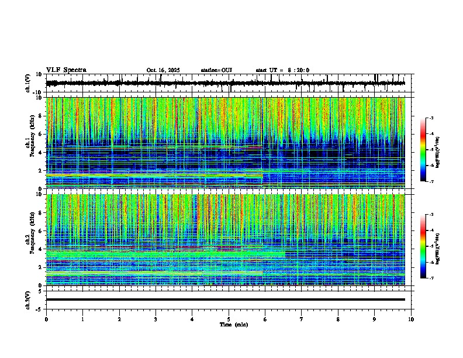Click time axis tick label "3"
This screenshot has width=463, height=358.
tap(156, 319)
